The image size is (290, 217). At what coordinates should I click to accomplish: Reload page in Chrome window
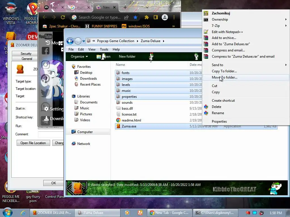(x=63, y=17)
